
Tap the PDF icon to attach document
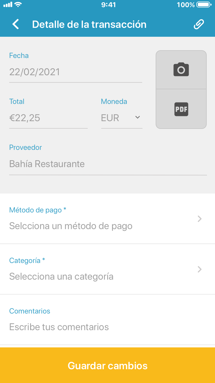181,109
